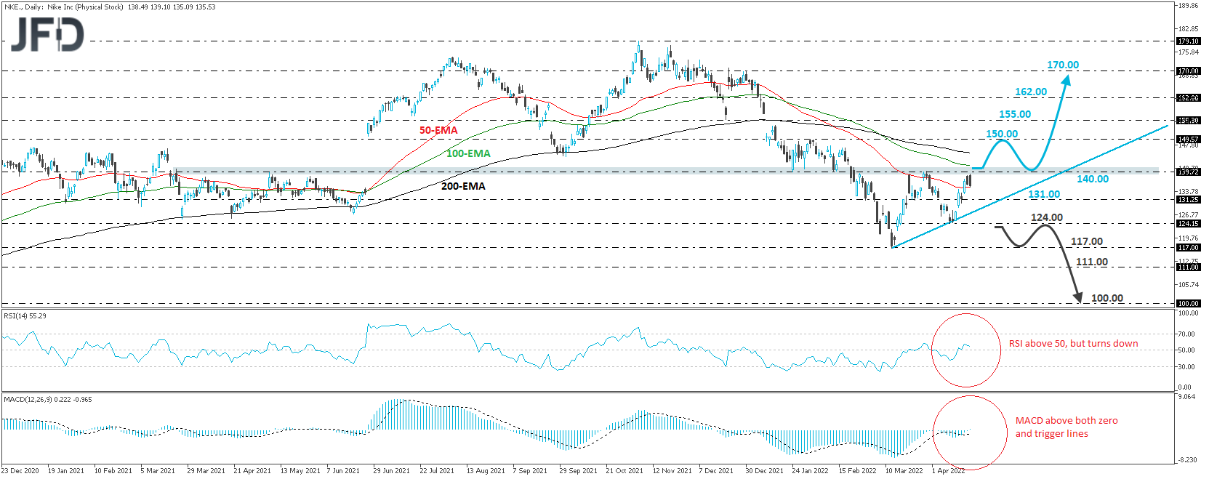Click the 30 Dec 2021 date label
Screen dimensions: 1209x479
click(765, 471)
